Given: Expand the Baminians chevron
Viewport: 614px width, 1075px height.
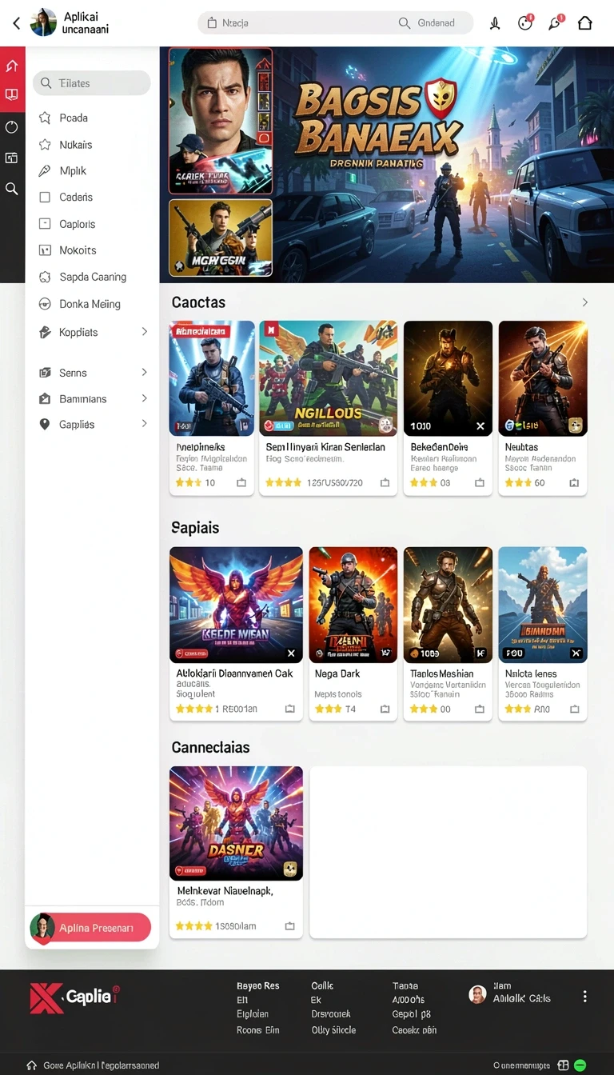Looking at the screenshot, I should (x=145, y=398).
